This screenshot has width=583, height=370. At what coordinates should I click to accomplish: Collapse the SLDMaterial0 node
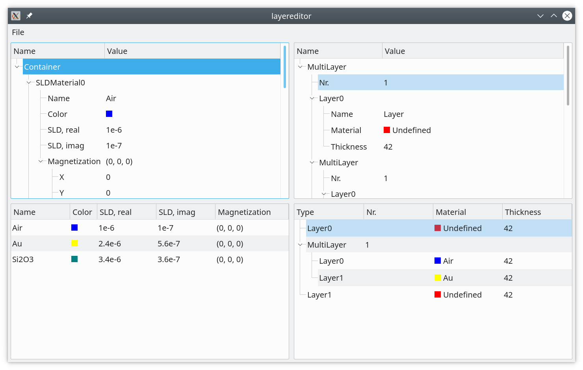point(29,83)
